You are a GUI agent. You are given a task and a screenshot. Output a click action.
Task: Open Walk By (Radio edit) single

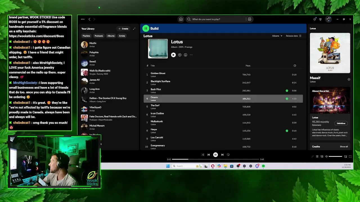(108, 72)
